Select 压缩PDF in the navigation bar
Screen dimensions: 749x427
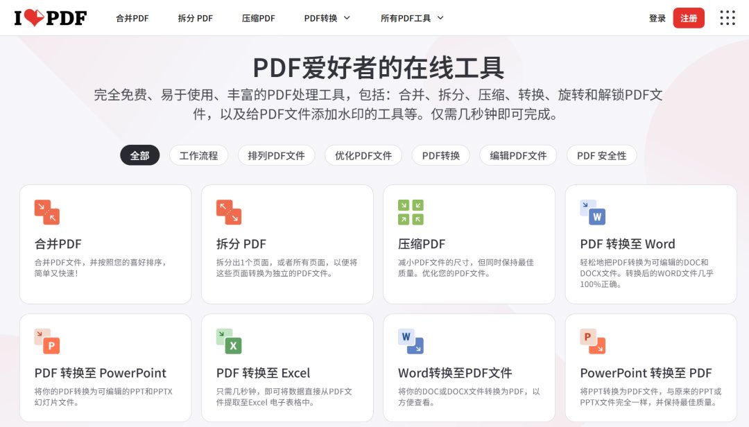pos(258,18)
